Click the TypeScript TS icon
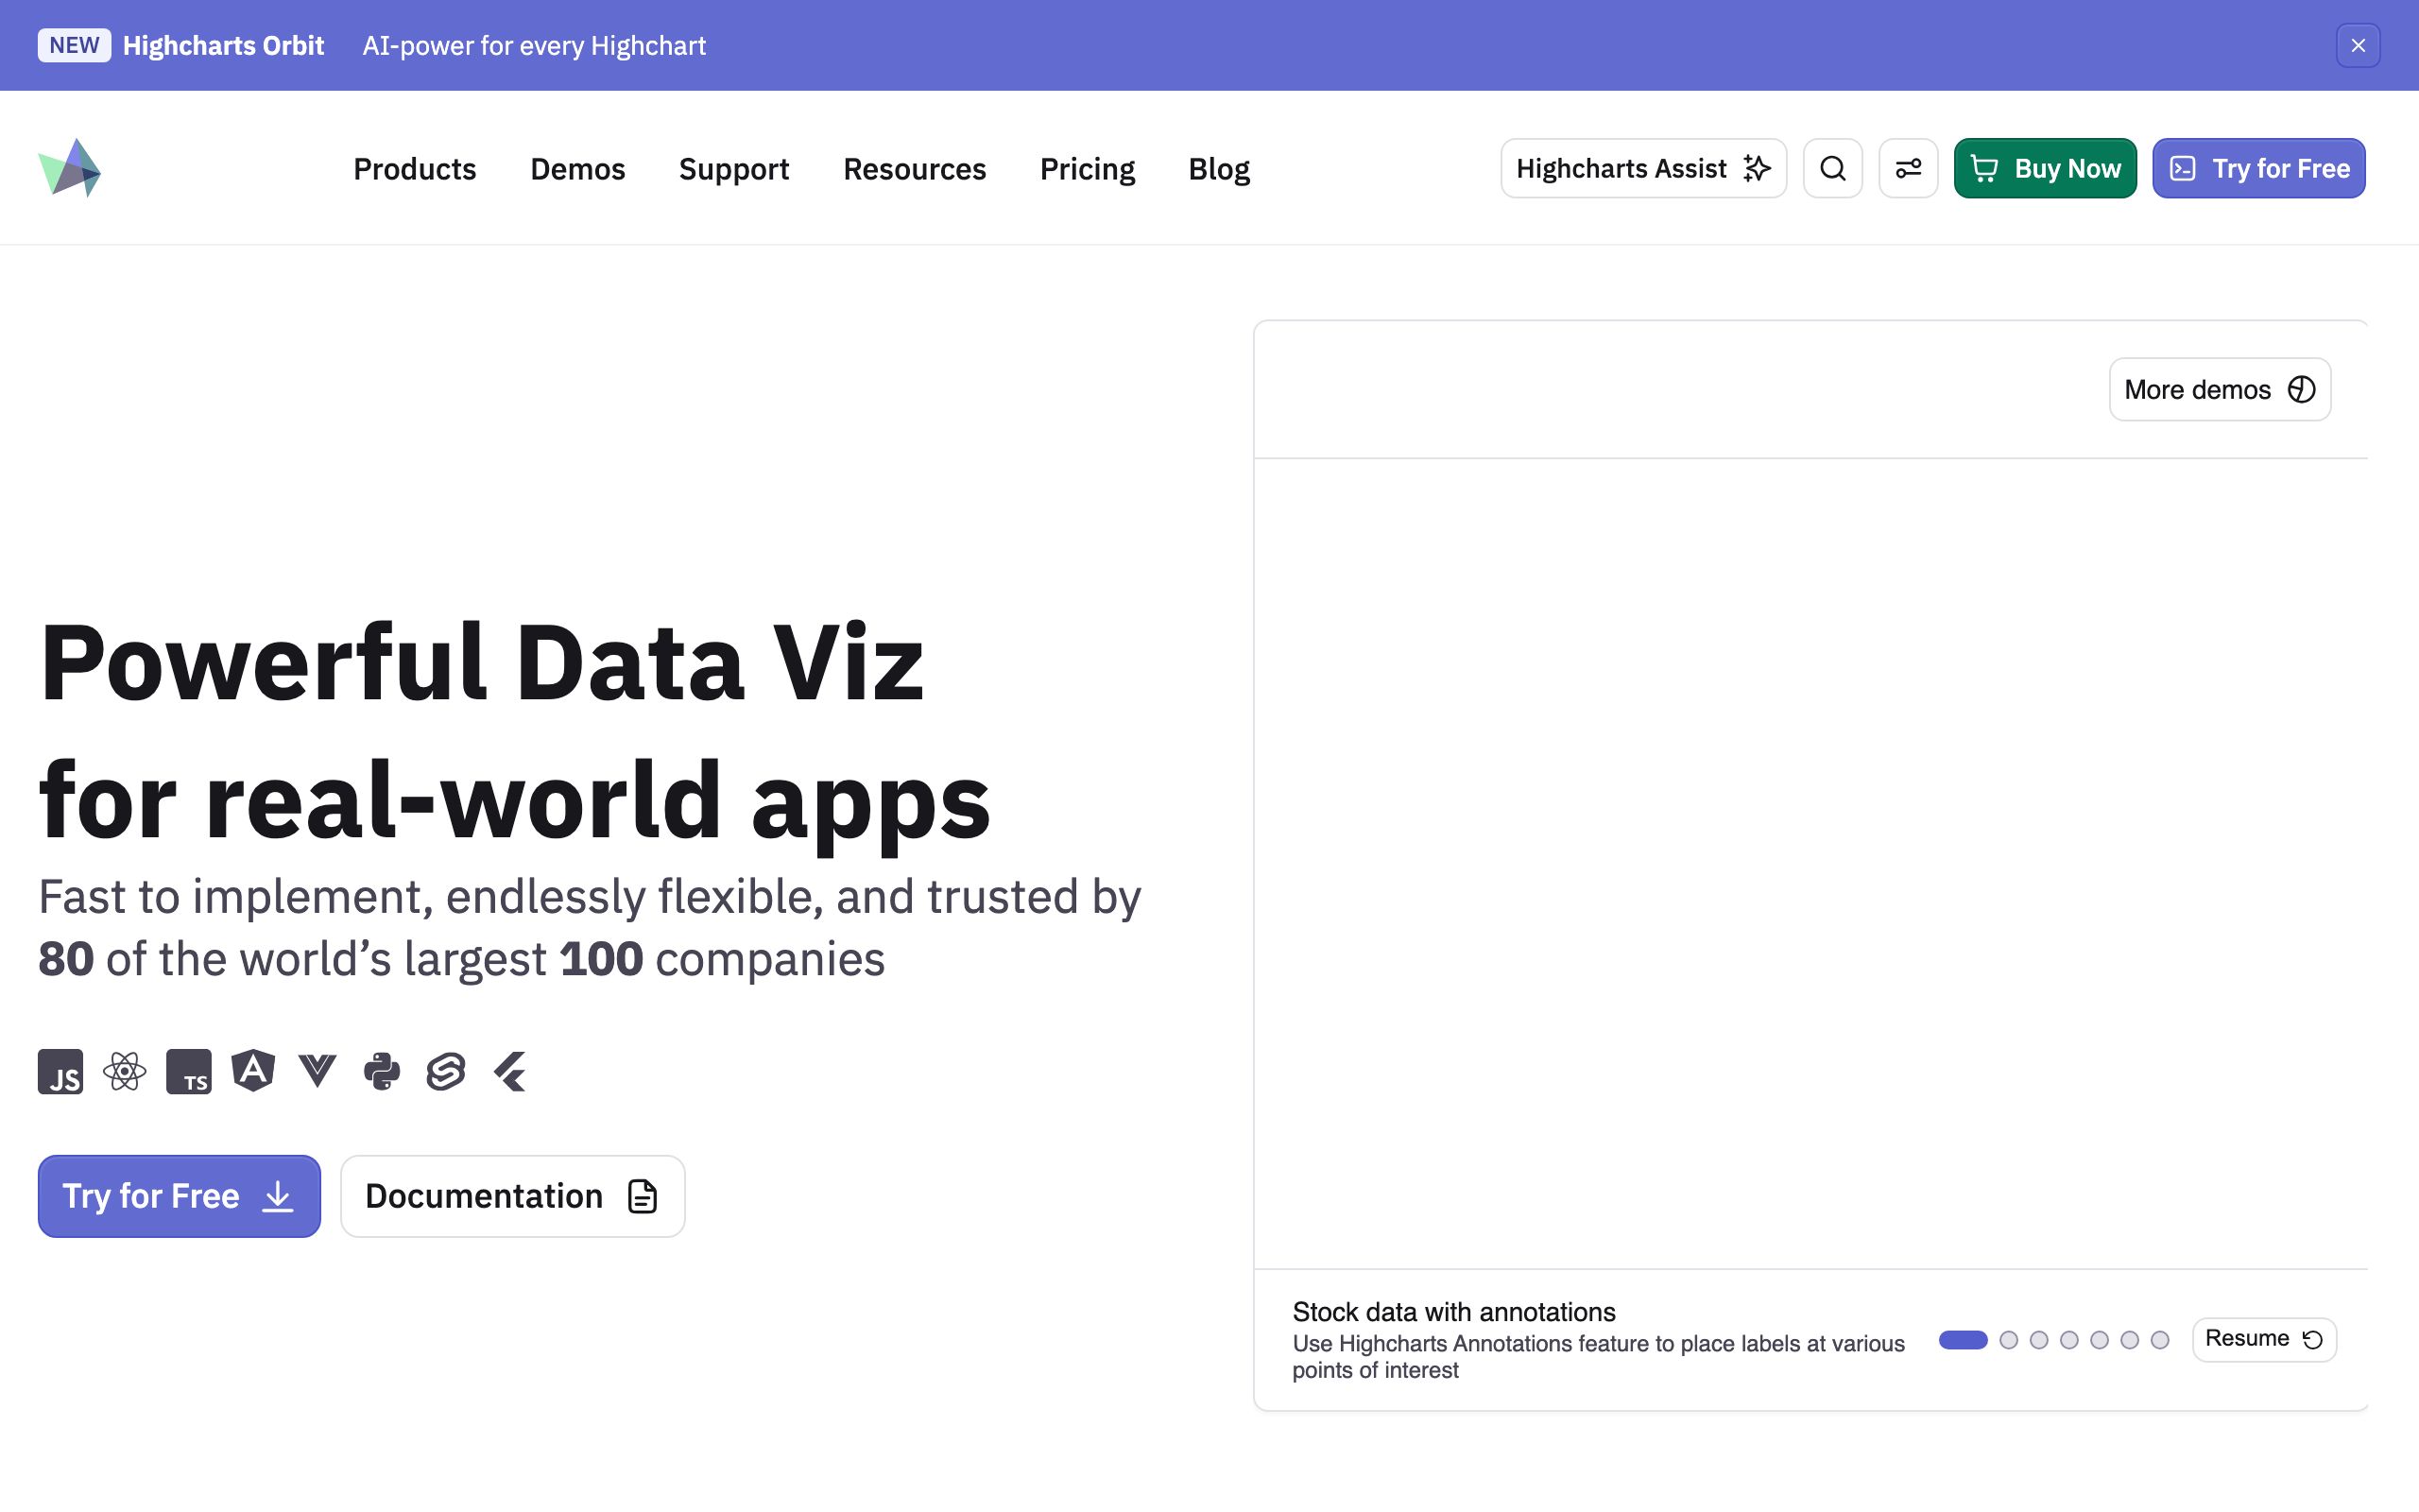Viewport: 2419px width, 1512px height. pos(189,1072)
